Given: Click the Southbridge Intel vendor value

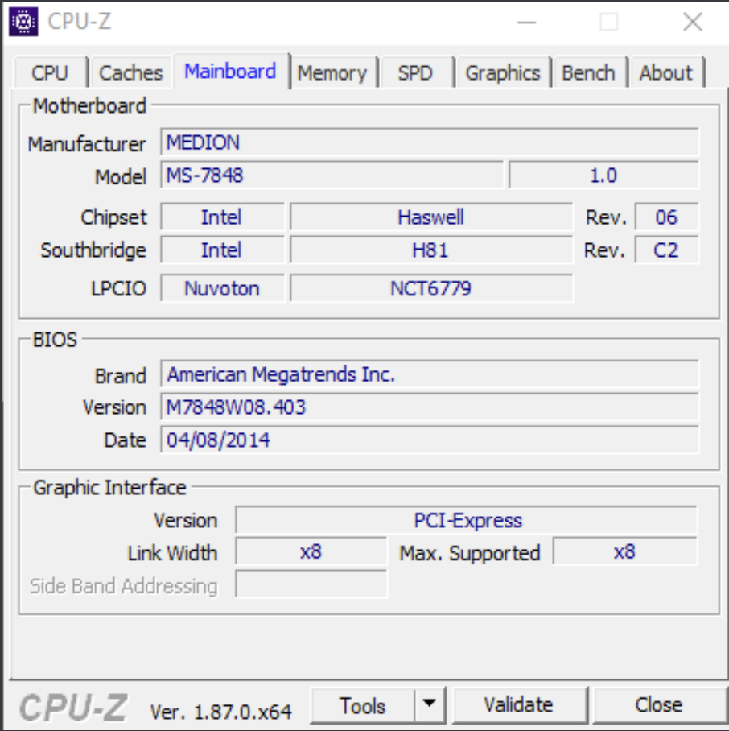Looking at the screenshot, I should tap(222, 250).
